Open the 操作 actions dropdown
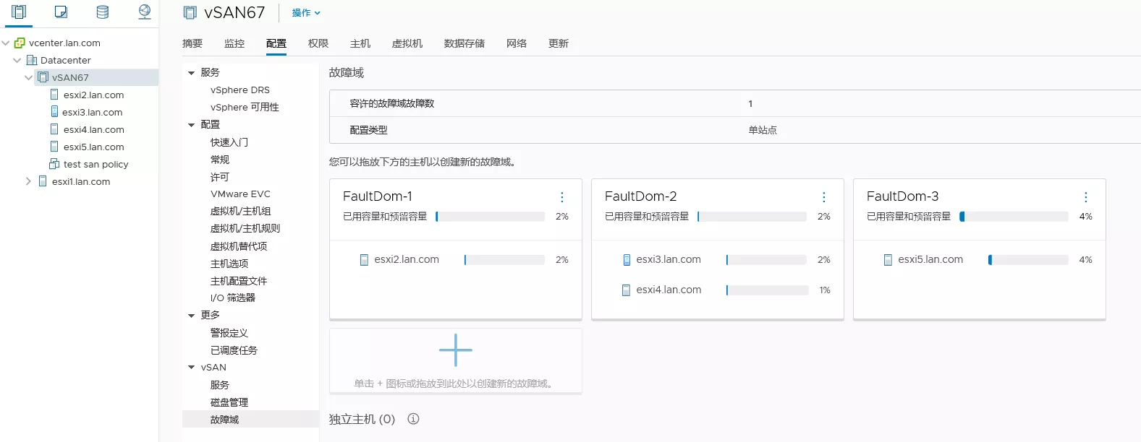 tap(306, 13)
